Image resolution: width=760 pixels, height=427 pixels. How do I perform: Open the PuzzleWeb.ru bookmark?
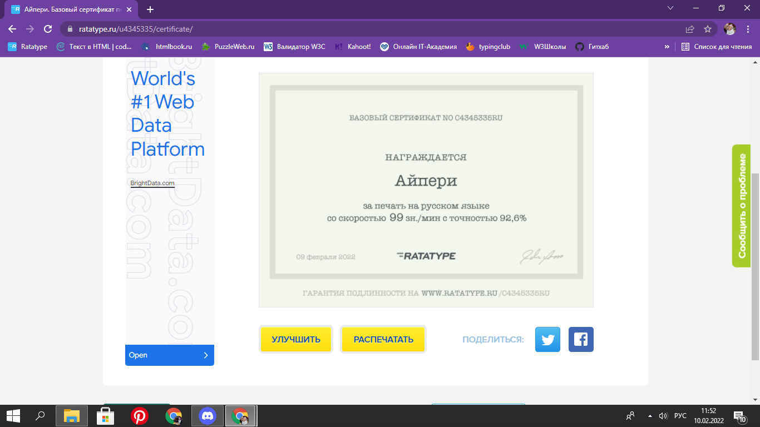228,47
